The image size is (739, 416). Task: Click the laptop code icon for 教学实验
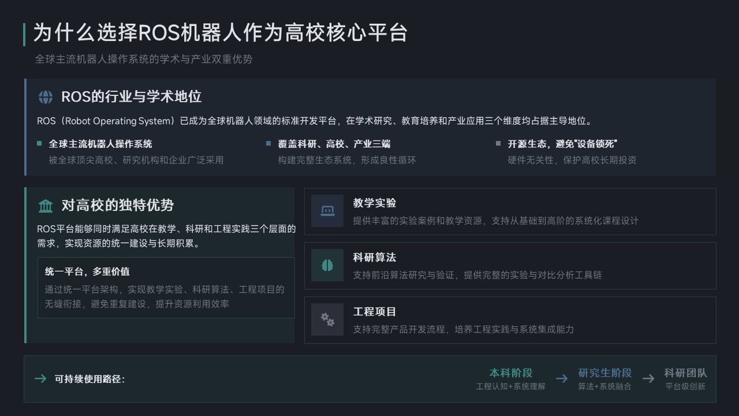[327, 211]
